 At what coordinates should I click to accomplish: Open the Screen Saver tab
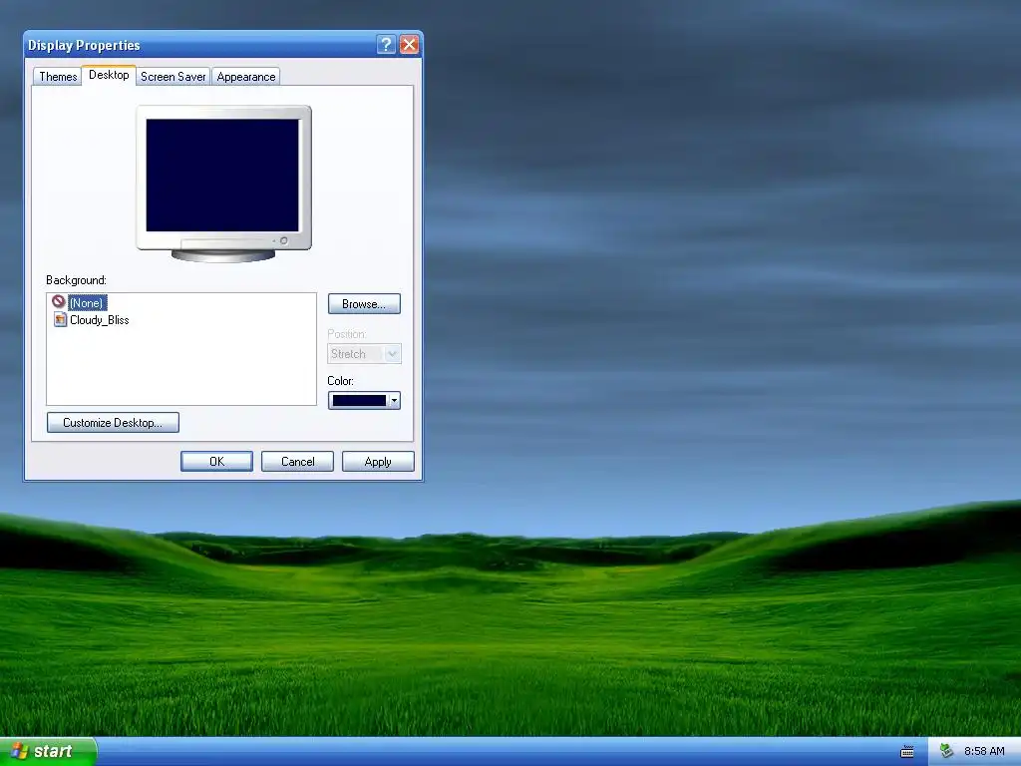coord(173,76)
